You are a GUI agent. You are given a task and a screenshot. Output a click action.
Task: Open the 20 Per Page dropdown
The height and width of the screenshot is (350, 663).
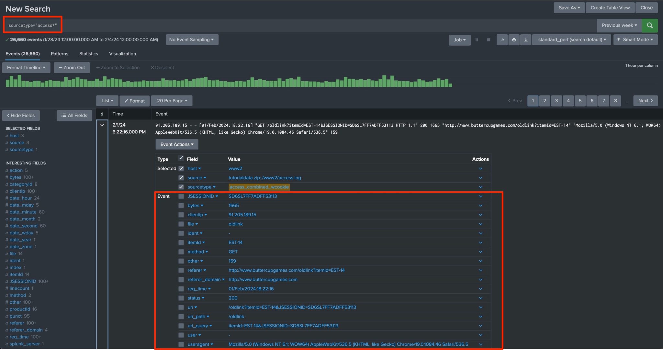pos(172,101)
